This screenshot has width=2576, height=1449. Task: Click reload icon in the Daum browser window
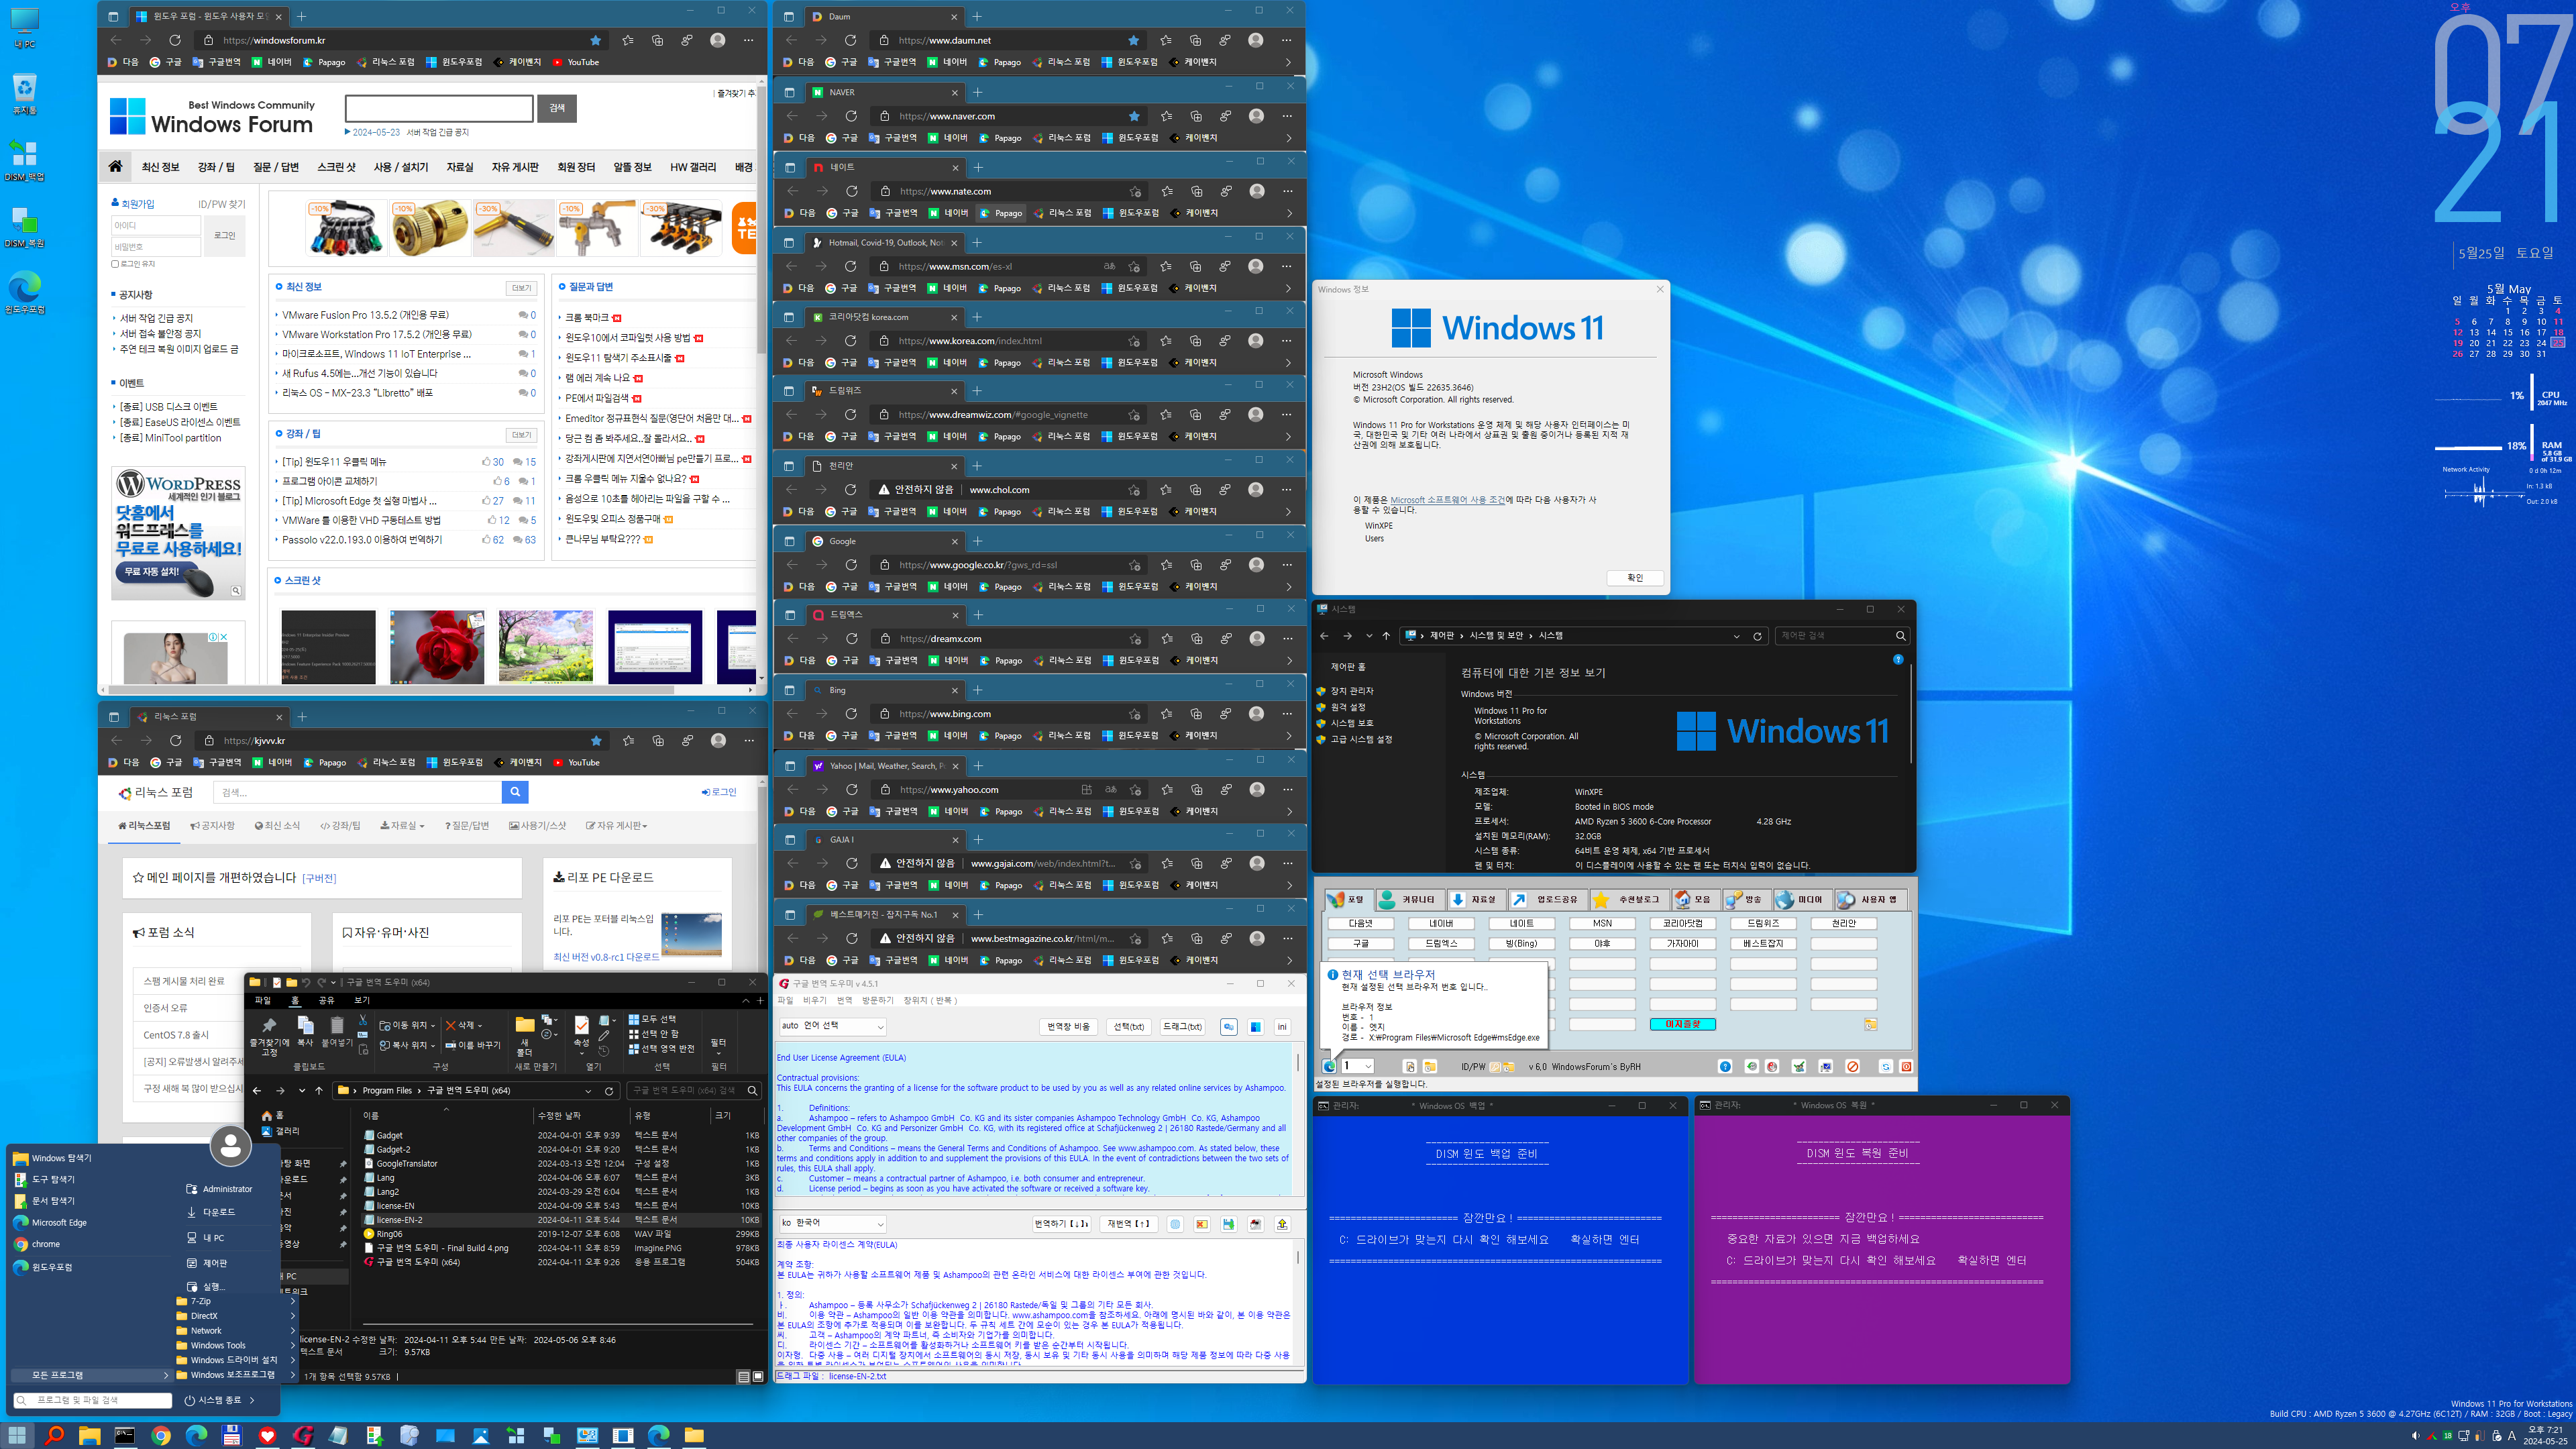pyautogui.click(x=850, y=40)
